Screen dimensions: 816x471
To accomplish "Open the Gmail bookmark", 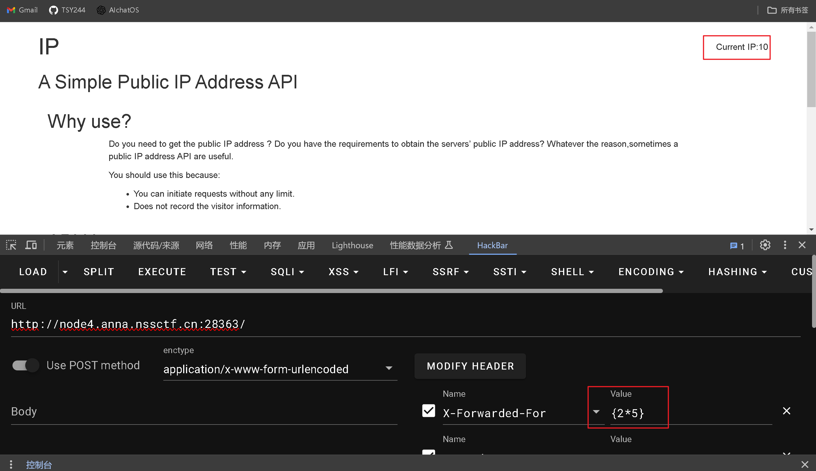I will 22,10.
